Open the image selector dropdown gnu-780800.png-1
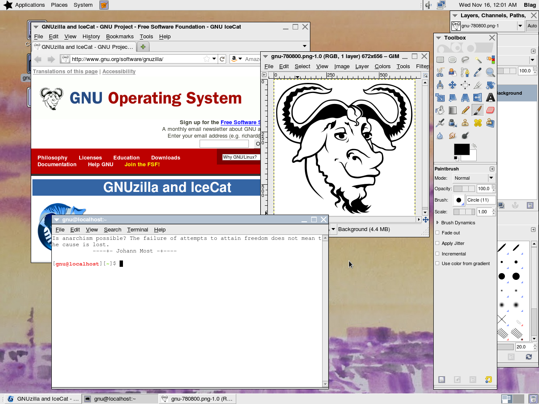The image size is (539, 404). 487,26
